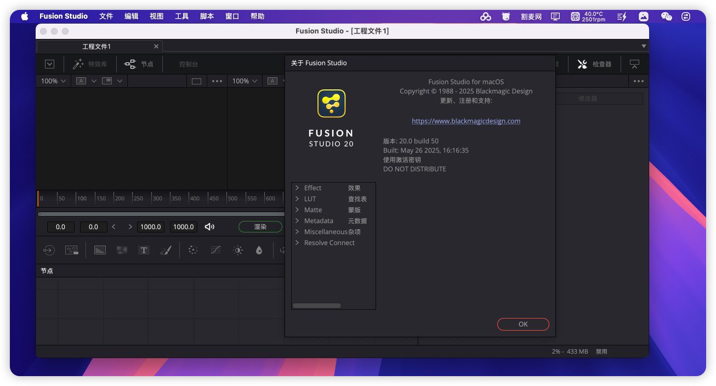Open the blackmagicdesign.com link
Viewport: 716px width, 386px height.
pyautogui.click(x=465, y=121)
